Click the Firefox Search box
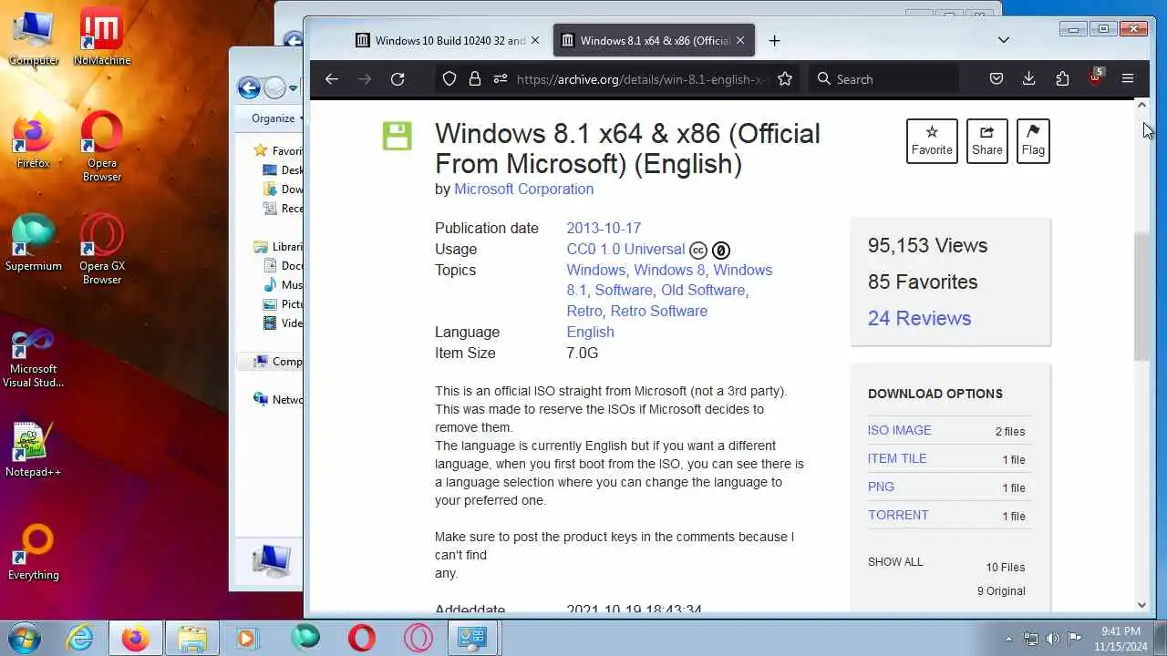The image size is (1167, 656). coord(884,79)
